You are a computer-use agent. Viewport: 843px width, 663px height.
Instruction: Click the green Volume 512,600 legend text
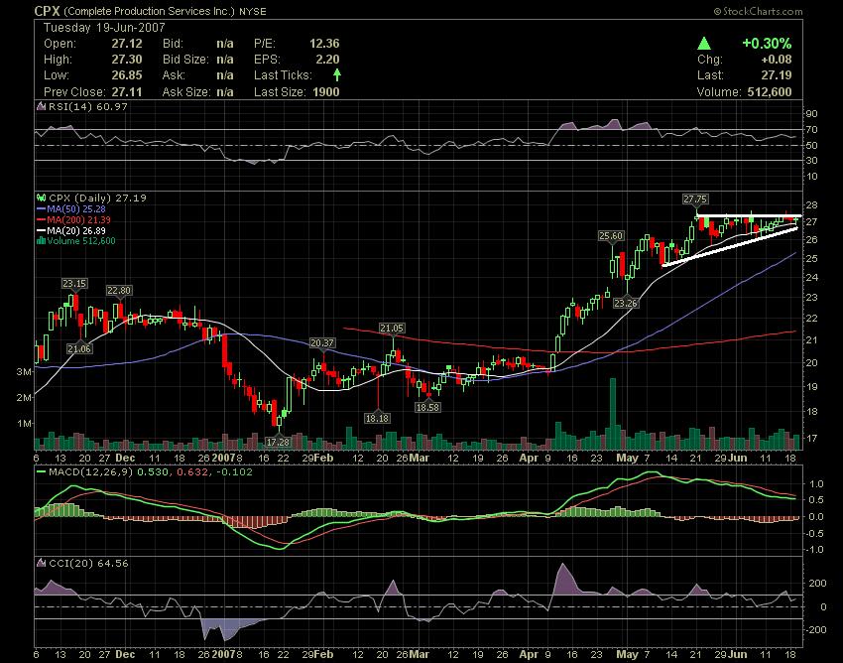pos(81,241)
